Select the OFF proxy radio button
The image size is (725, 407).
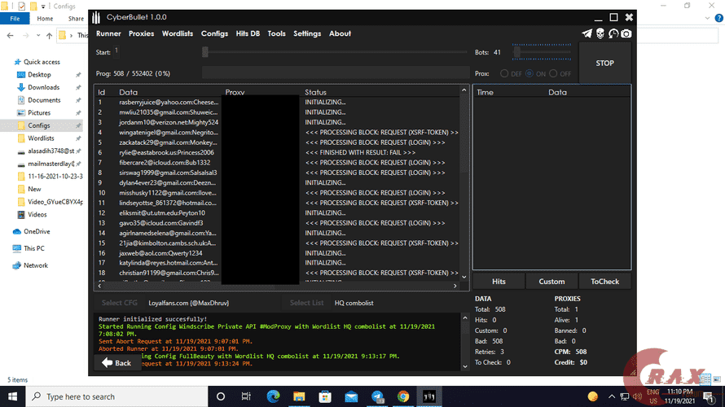(x=554, y=73)
